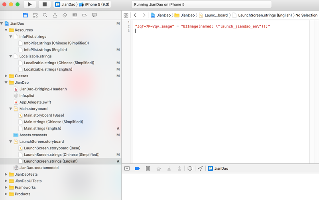Expand the JianDaoTests folder

pos(6,175)
